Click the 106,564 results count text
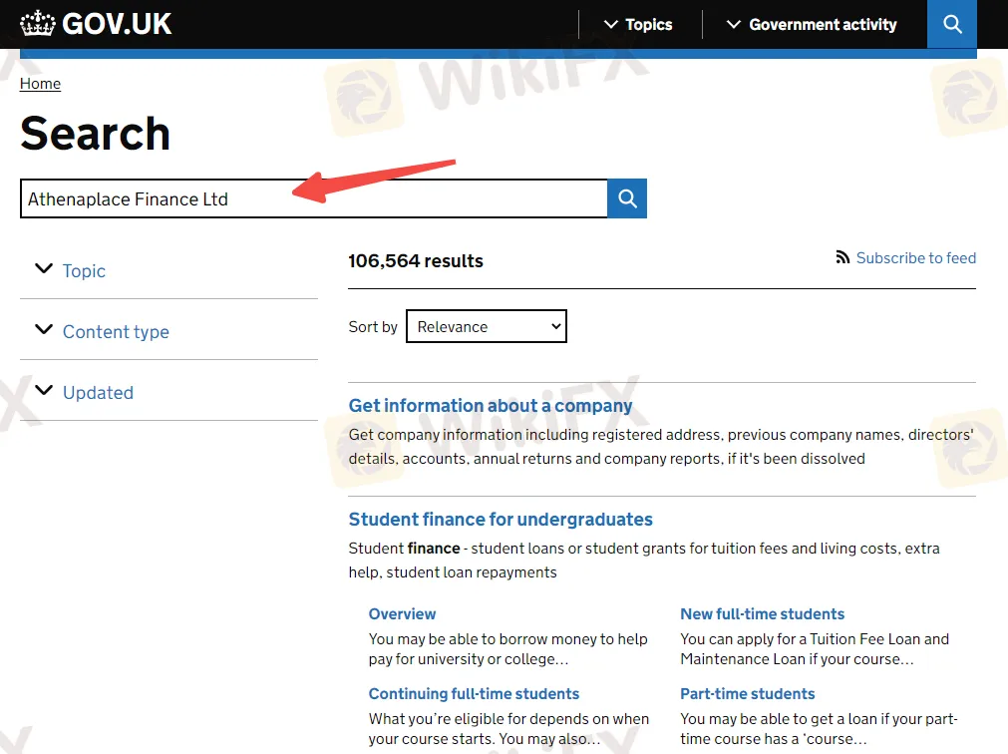The width and height of the screenshot is (1008, 754). point(416,261)
